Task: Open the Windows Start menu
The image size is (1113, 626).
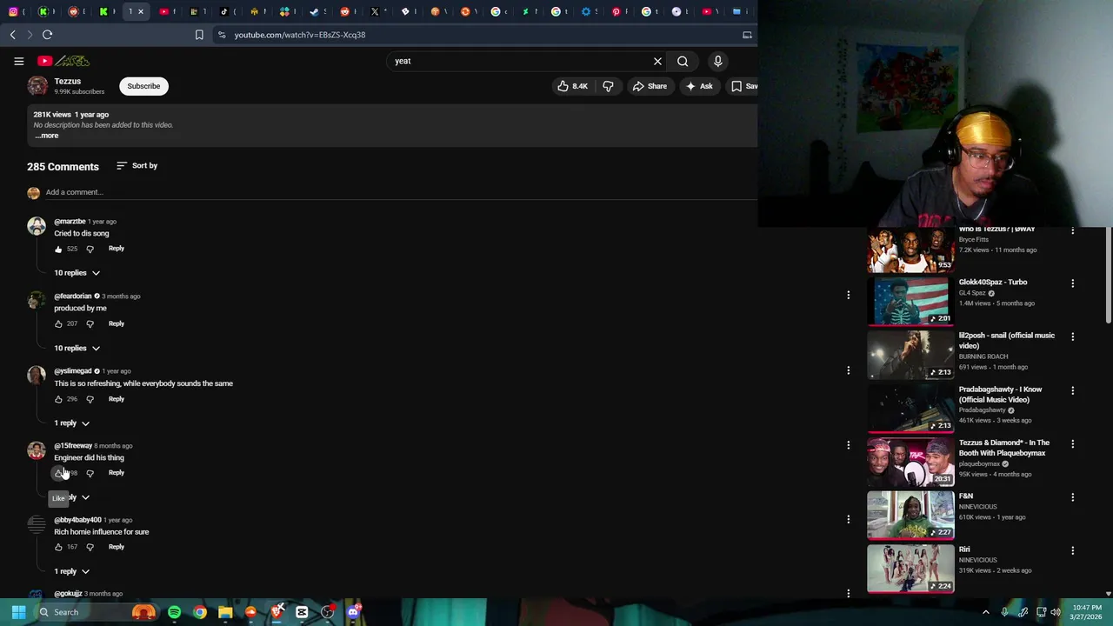Action: [18, 612]
